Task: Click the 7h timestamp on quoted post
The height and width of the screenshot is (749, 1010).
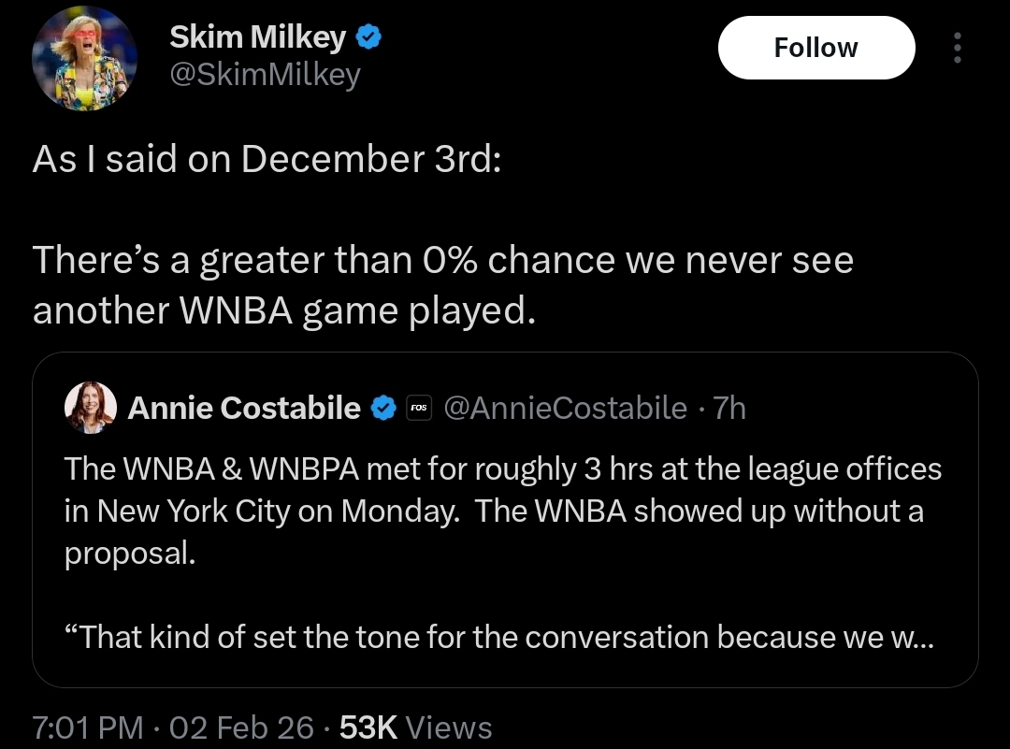Action: pos(729,408)
